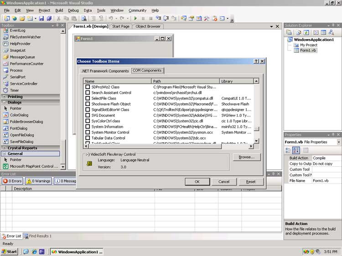Switch to Object Browser tab
The height and width of the screenshot is (256, 342).
click(148, 26)
